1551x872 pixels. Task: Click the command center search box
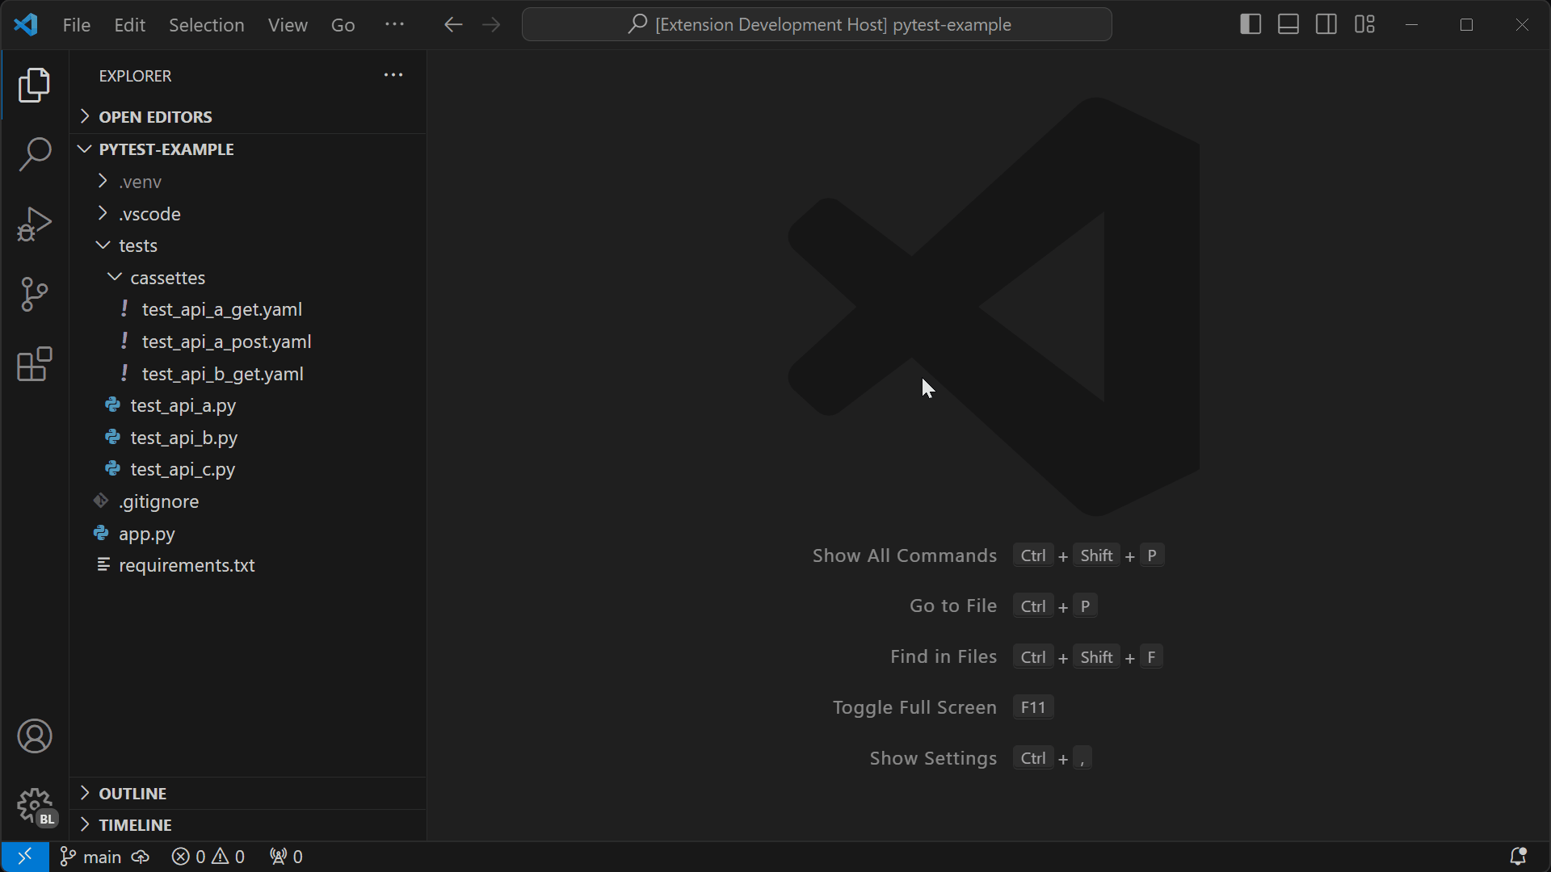click(x=817, y=25)
